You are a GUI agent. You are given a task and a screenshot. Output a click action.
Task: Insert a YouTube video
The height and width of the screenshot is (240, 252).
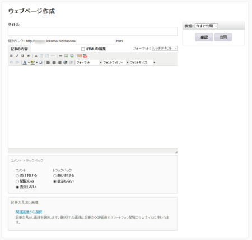(85, 56)
